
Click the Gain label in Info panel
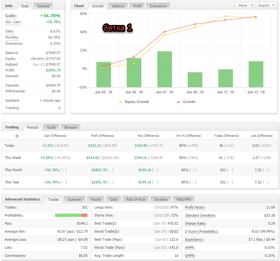(11, 16)
